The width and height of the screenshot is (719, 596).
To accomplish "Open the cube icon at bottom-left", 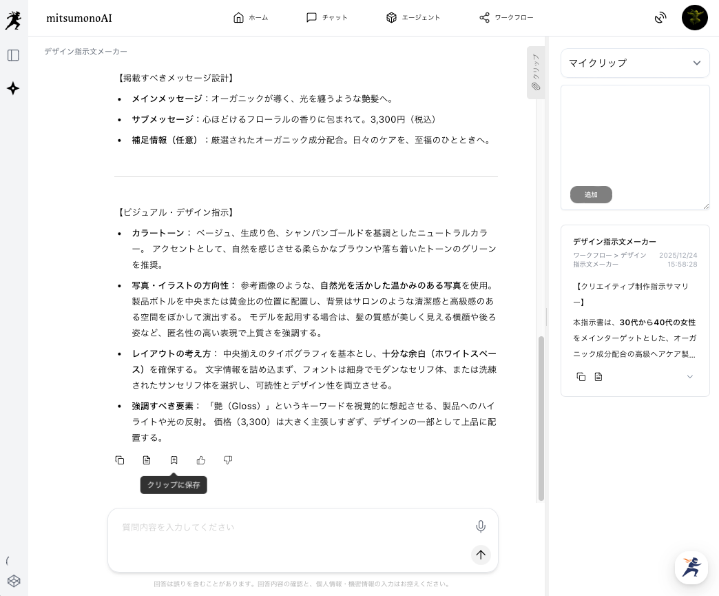I will pos(14,581).
